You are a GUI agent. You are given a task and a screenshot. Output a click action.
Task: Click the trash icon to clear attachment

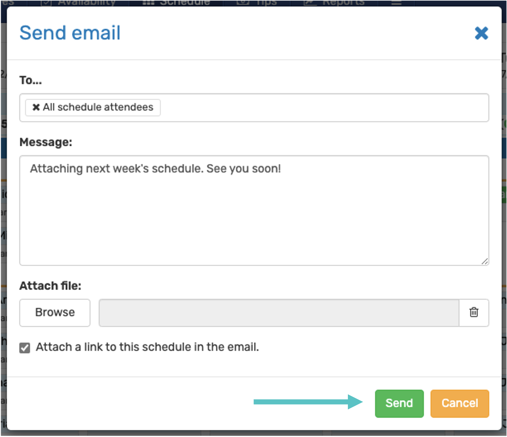[x=474, y=312]
